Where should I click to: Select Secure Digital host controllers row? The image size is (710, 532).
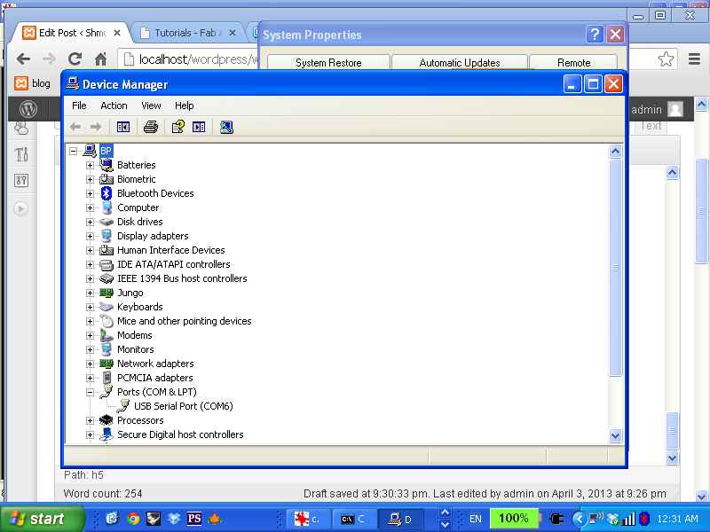coord(180,434)
